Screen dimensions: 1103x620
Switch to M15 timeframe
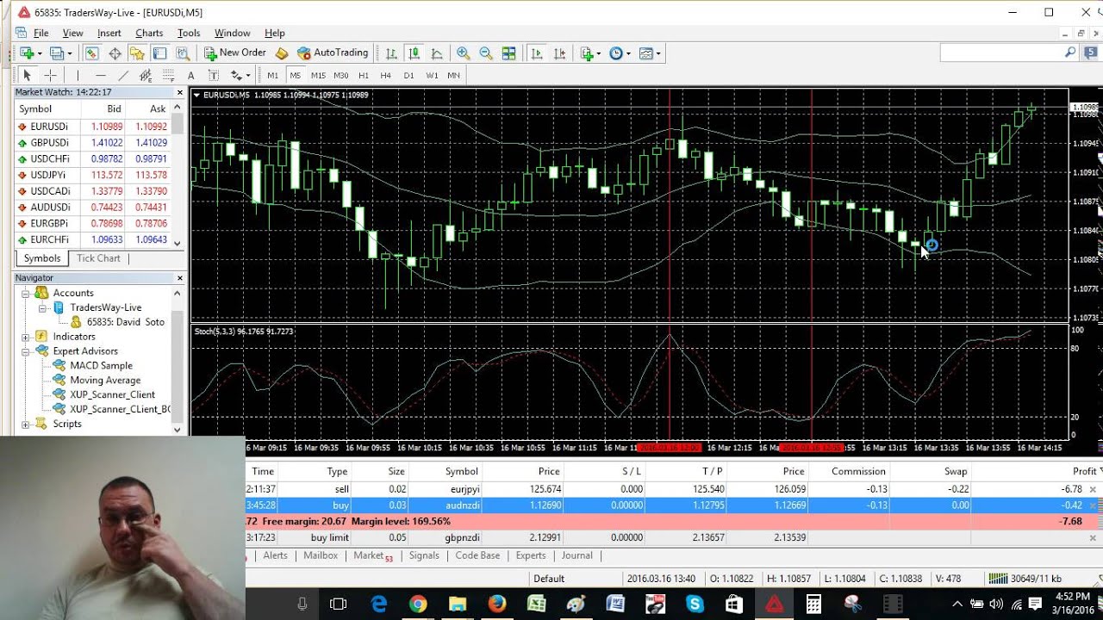click(x=318, y=75)
